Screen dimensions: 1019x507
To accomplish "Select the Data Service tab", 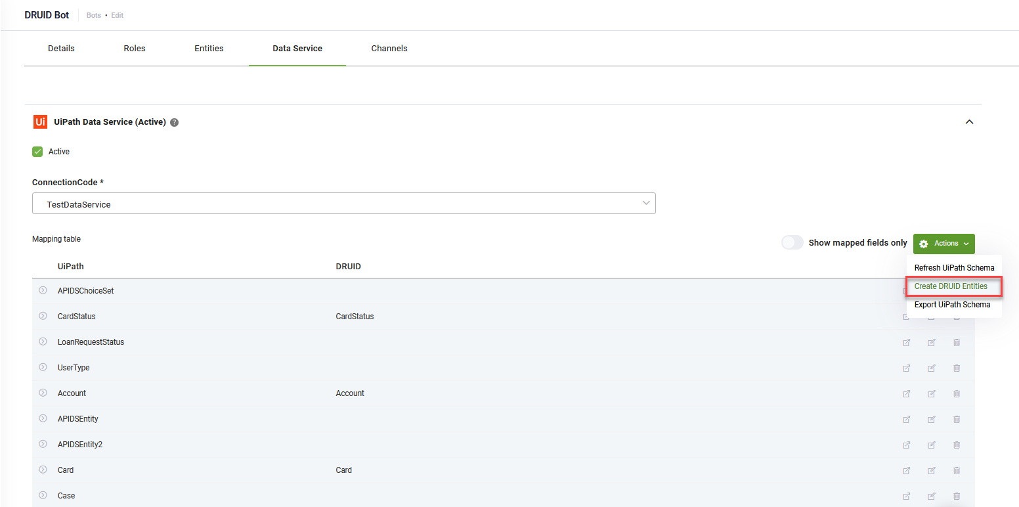I will (x=297, y=49).
